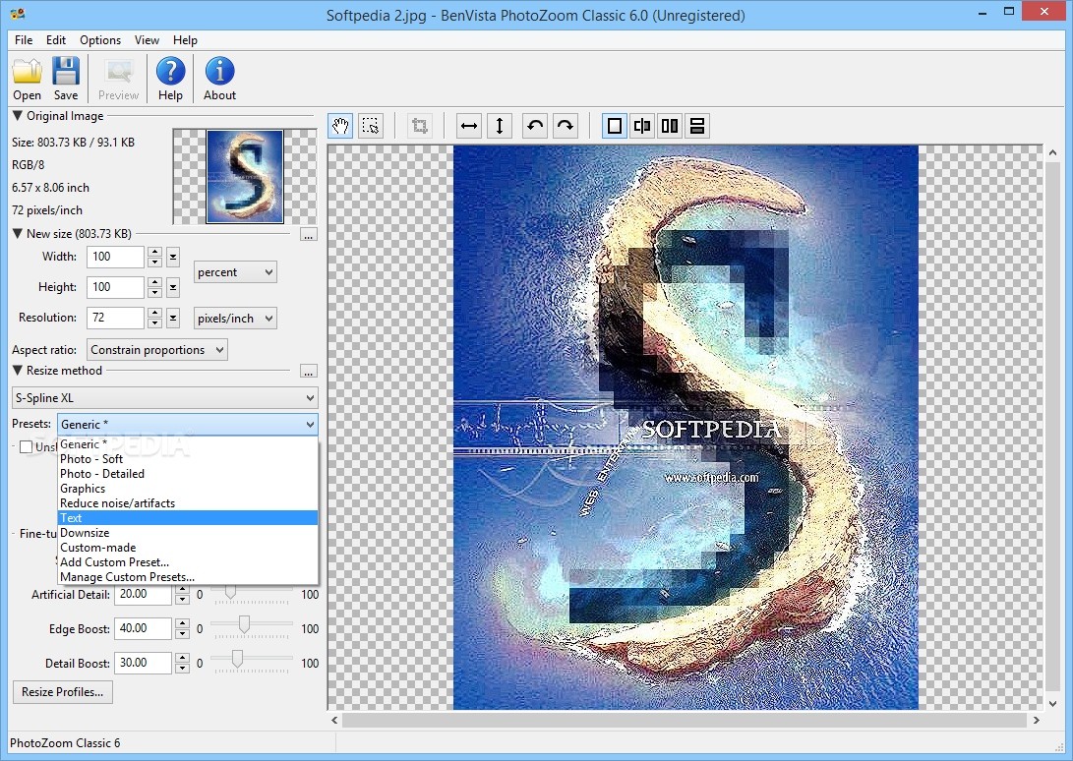This screenshot has height=761, width=1073.
Task: Open Width value presets dropdown arrow
Action: click(x=173, y=258)
